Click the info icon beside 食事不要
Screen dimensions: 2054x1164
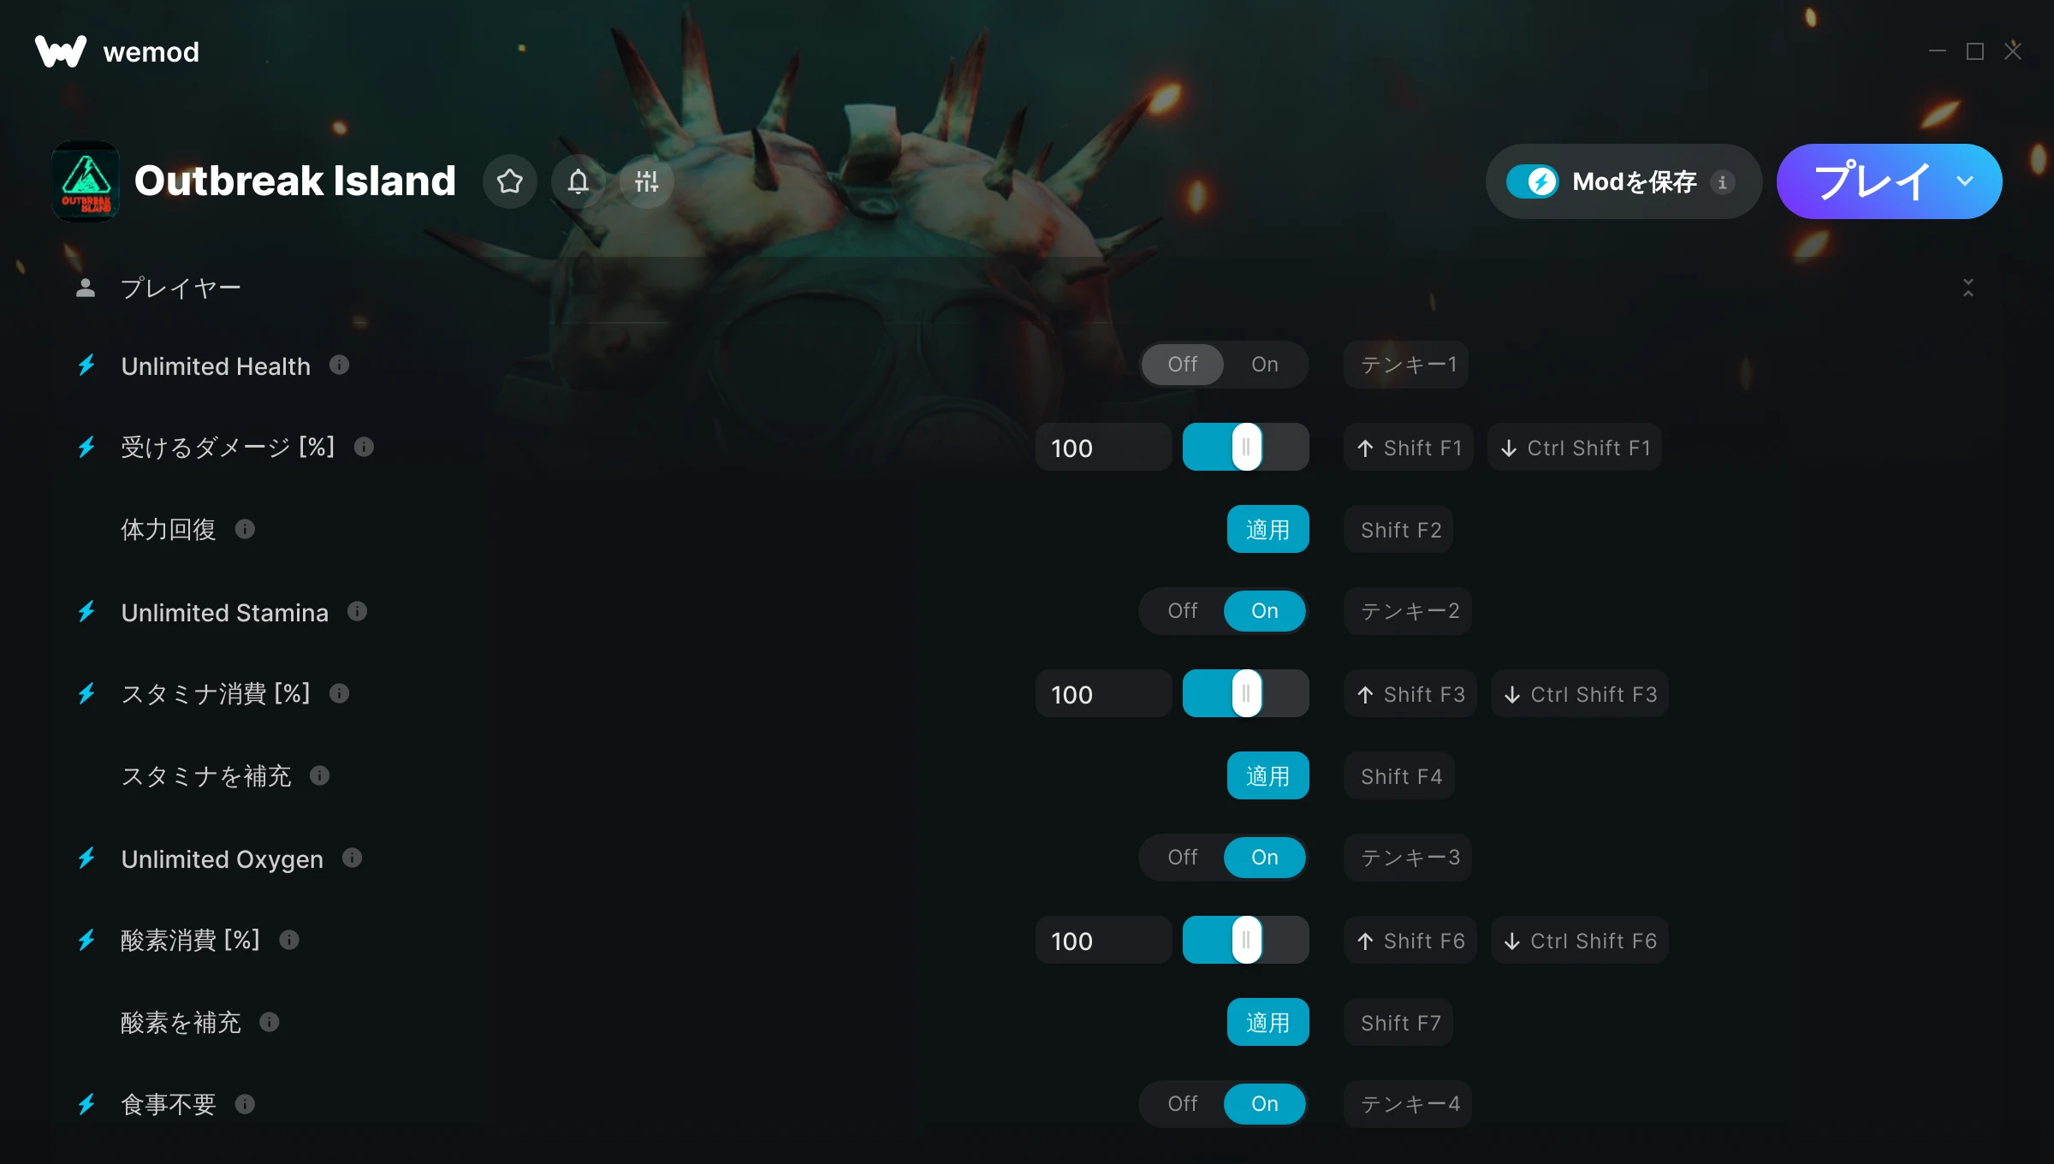[x=245, y=1104]
